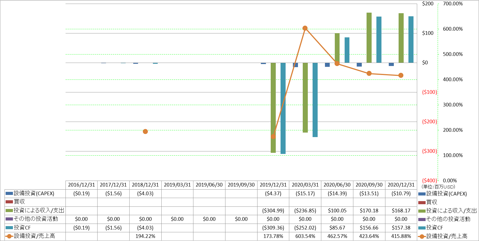Click the green bar for 2020/09/30
Viewport: 479px width, 241px height.
point(369,38)
